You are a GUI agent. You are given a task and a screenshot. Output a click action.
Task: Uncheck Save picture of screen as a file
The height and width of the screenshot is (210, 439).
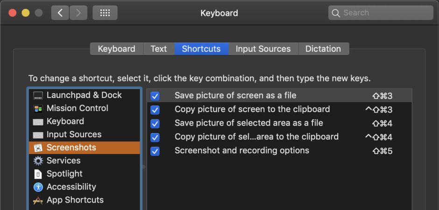pos(155,96)
